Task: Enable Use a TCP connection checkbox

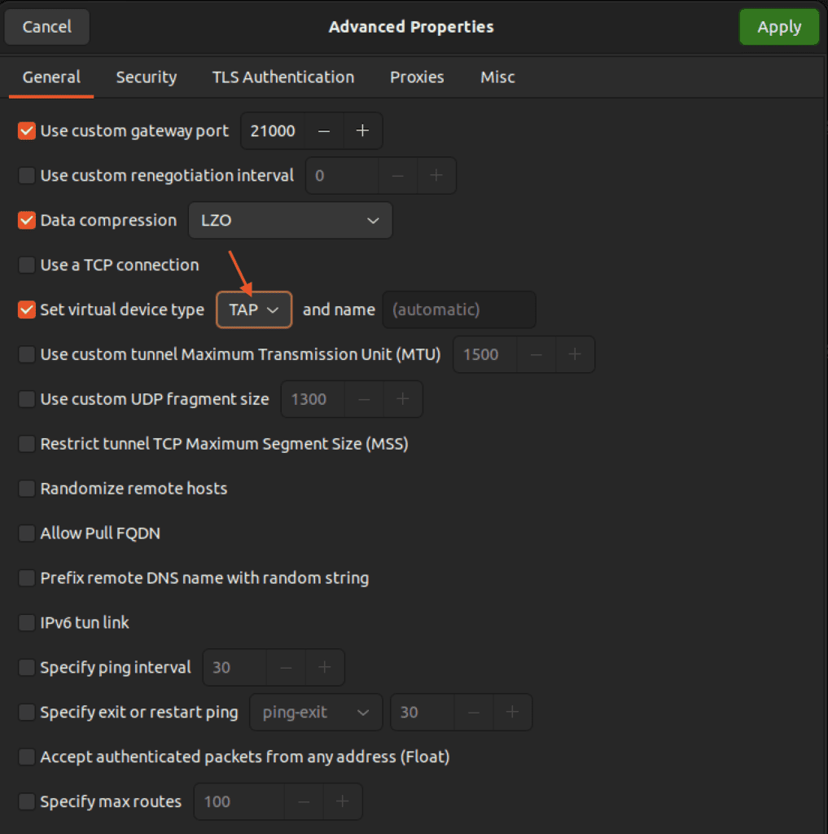Action: point(27,266)
